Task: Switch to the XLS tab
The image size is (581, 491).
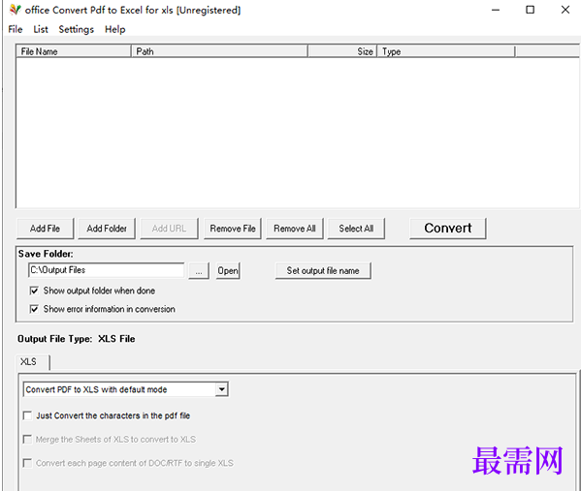Action: pyautogui.click(x=33, y=362)
